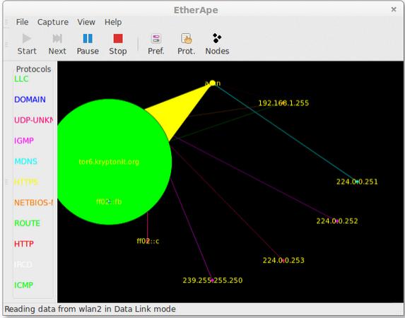The image size is (405, 318).
Task: Show the Nodes window via the Nodes icon
Action: click(217, 38)
